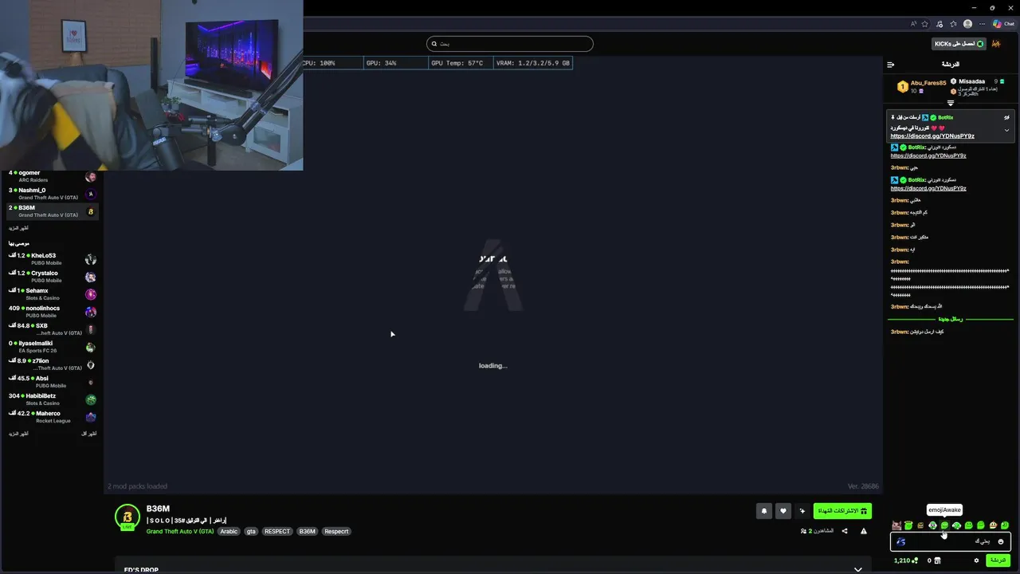Click the VRAM usage stat
Image resolution: width=1020 pixels, height=574 pixels.
533,63
